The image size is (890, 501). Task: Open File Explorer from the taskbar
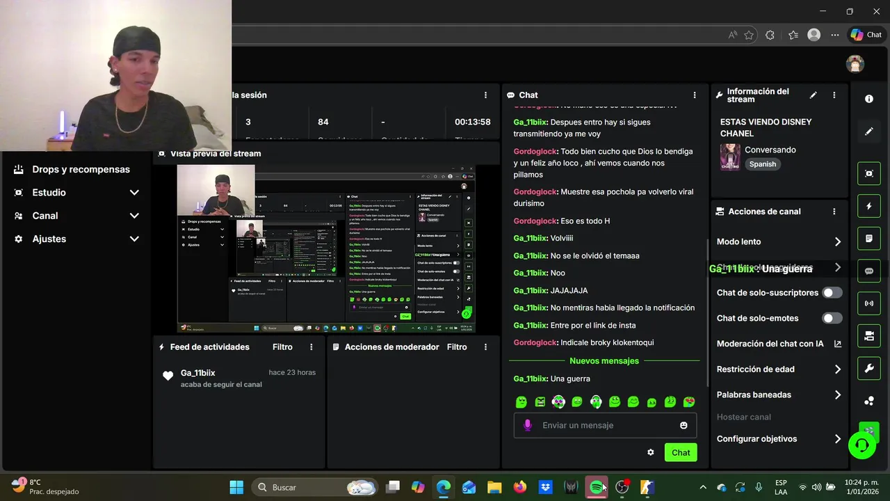[x=494, y=488]
